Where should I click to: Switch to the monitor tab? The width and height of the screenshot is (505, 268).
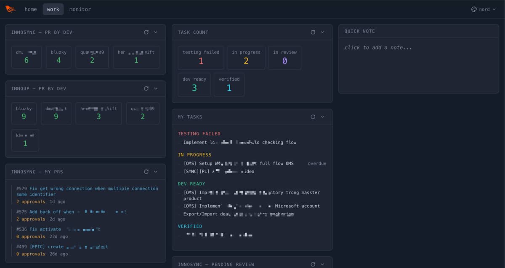80,9
